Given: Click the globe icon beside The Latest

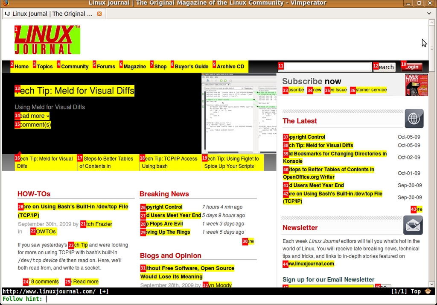Looking at the screenshot, I should [x=414, y=119].
